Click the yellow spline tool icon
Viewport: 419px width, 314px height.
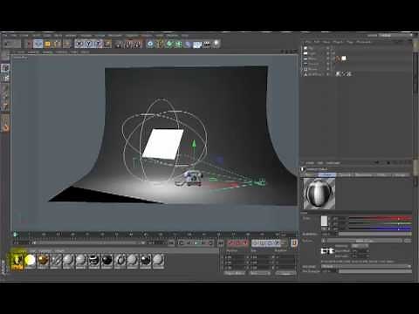[x=160, y=44]
